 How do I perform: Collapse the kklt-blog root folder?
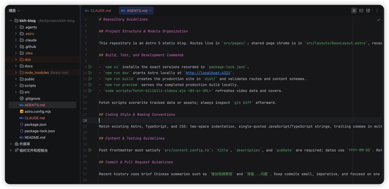coord(11,21)
